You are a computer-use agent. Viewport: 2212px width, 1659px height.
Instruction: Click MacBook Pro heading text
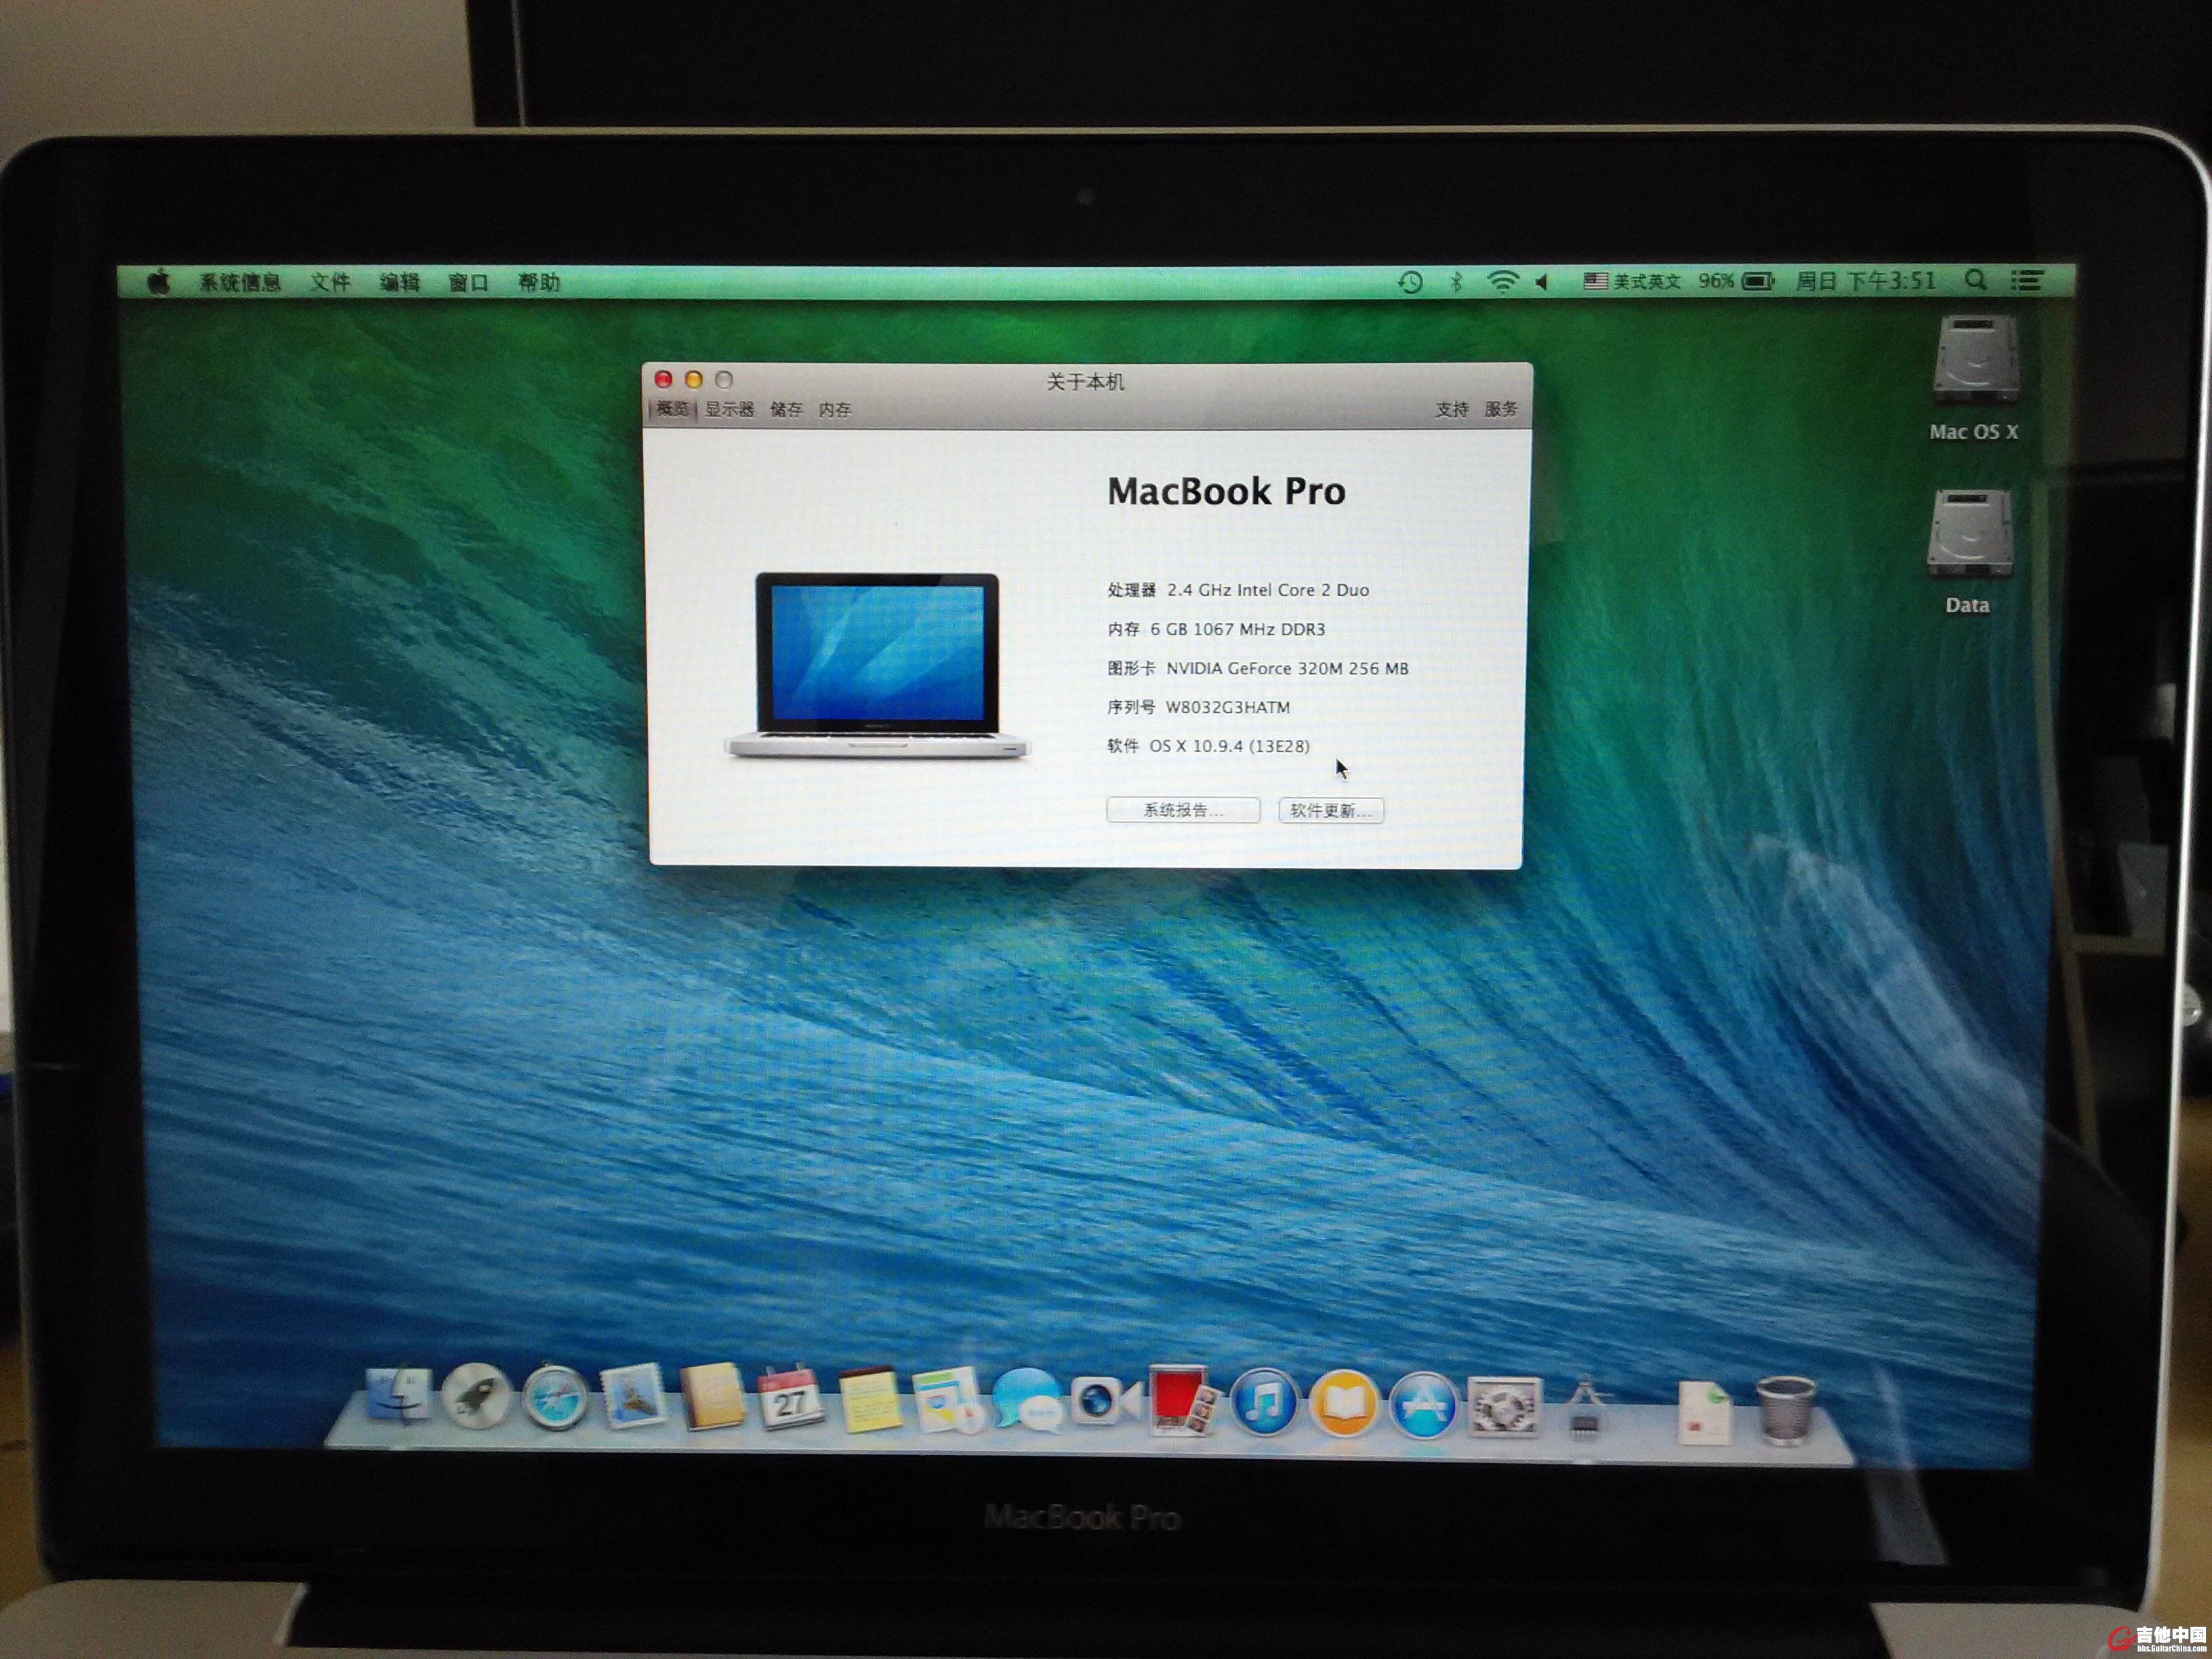[x=1226, y=491]
